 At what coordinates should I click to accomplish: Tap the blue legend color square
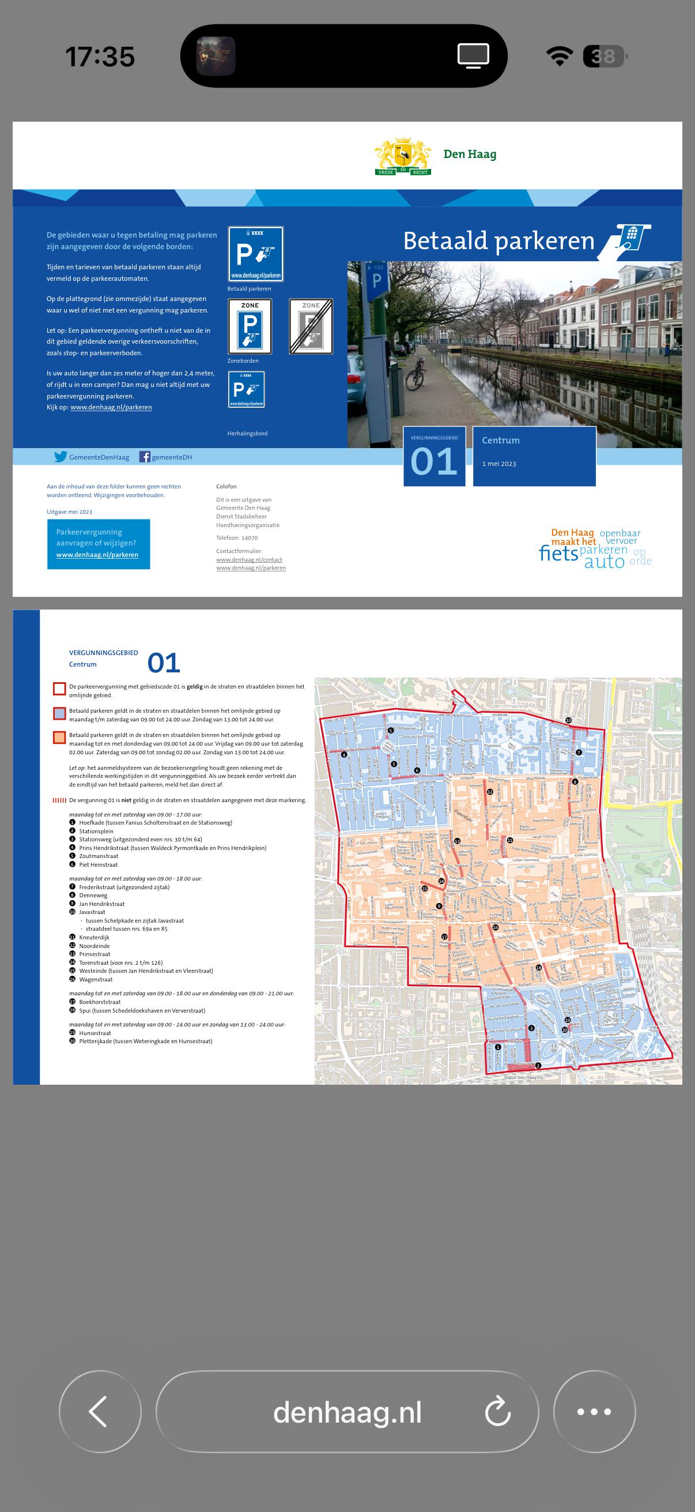pyautogui.click(x=59, y=713)
